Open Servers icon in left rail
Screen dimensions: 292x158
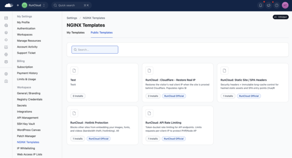[6, 18]
